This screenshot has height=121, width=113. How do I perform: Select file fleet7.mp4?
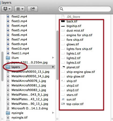pos(19,39)
